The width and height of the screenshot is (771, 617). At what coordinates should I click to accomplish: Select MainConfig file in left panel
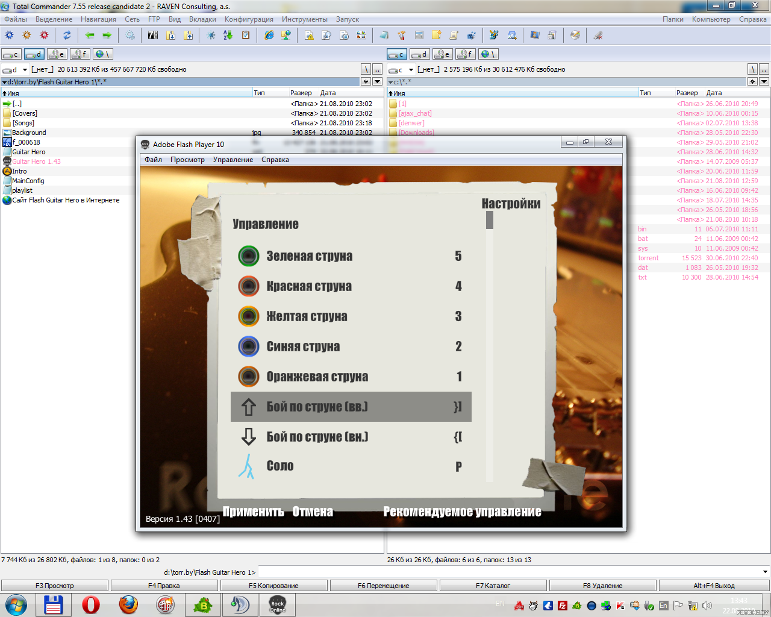coord(28,181)
